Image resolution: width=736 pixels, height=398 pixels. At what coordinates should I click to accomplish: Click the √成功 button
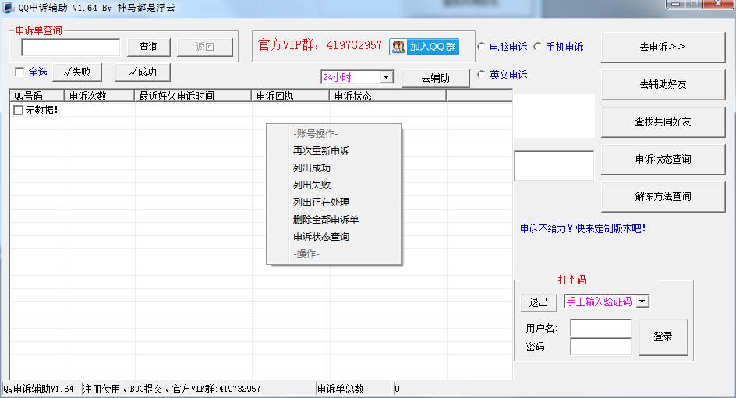coord(142,72)
